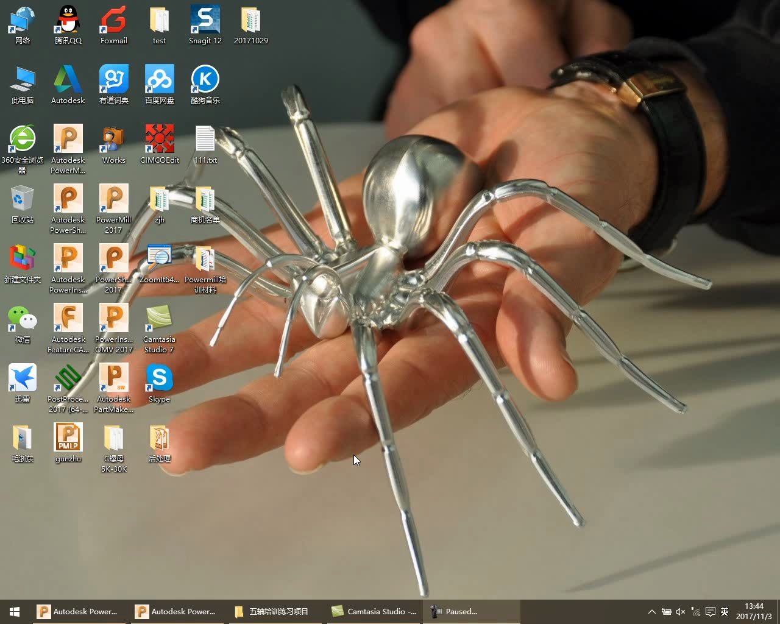
Task: Select the Autodesk FeatureCA... icon
Action: 68,328
